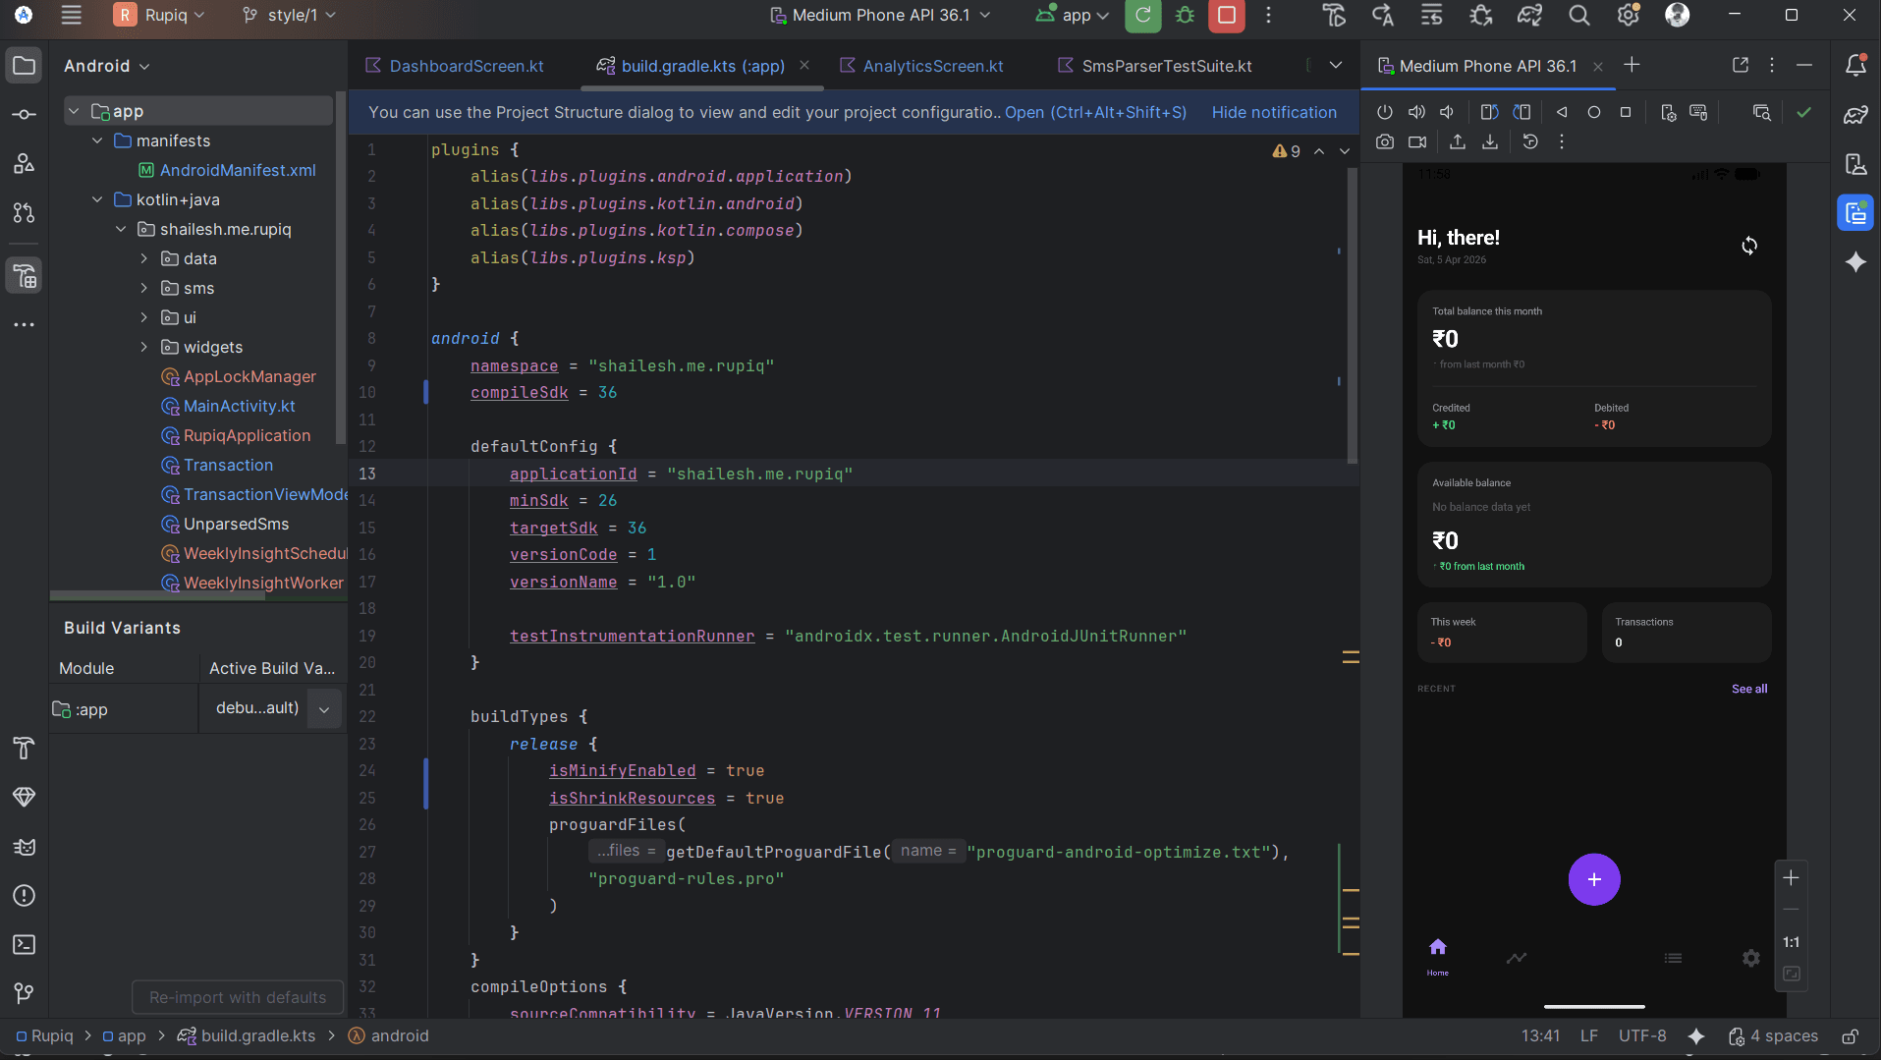Screen dimensions: 1881x1060
Task: Open Project Structure link in notification
Action: click(1095, 112)
